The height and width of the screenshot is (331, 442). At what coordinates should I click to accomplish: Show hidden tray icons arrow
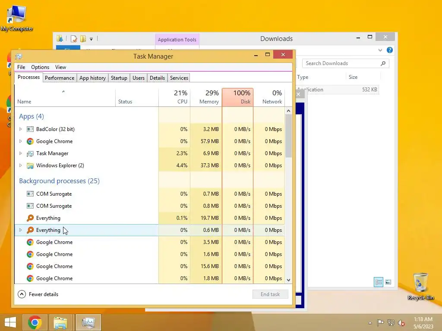pos(370,323)
